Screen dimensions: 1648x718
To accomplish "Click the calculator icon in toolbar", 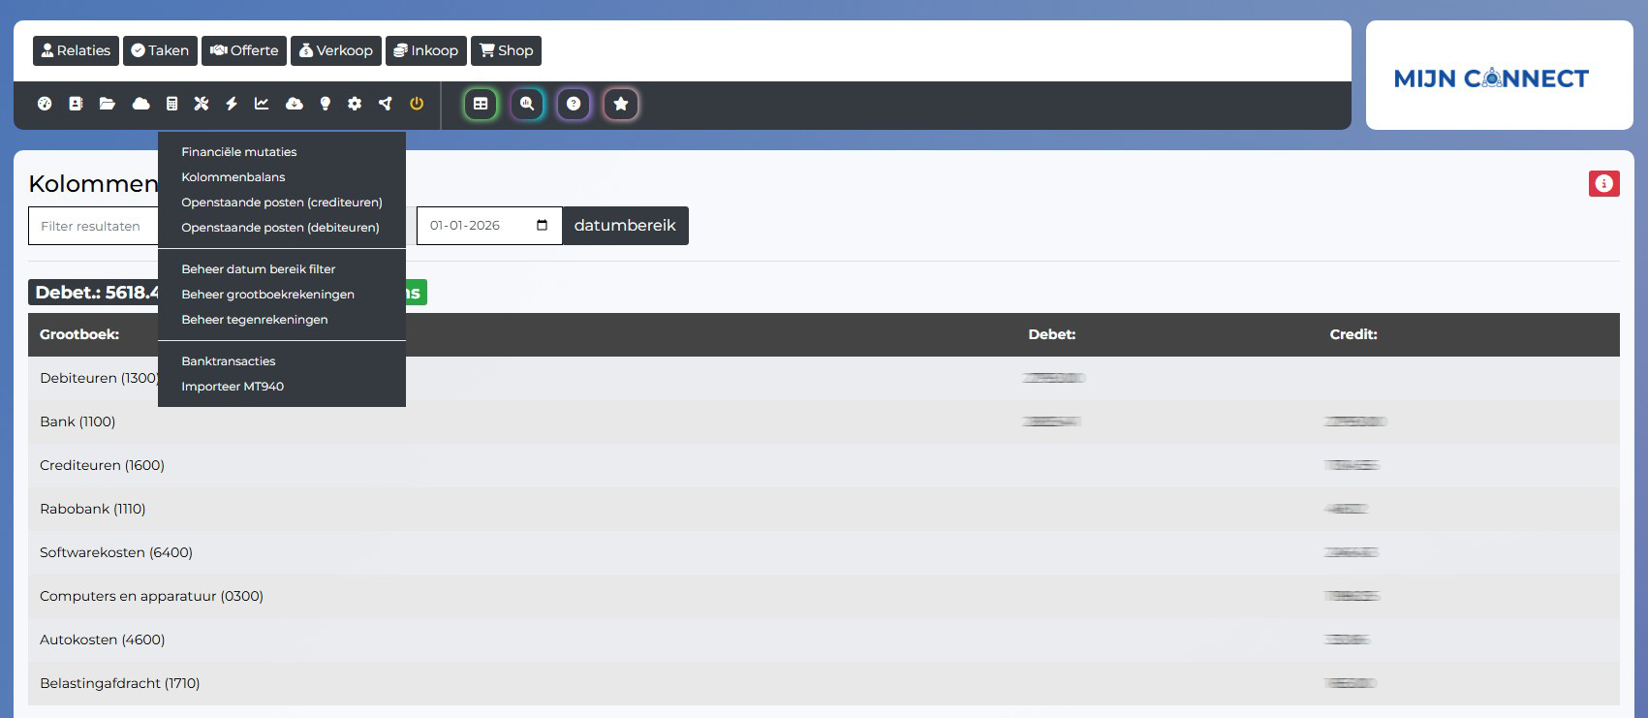I will click(x=171, y=104).
